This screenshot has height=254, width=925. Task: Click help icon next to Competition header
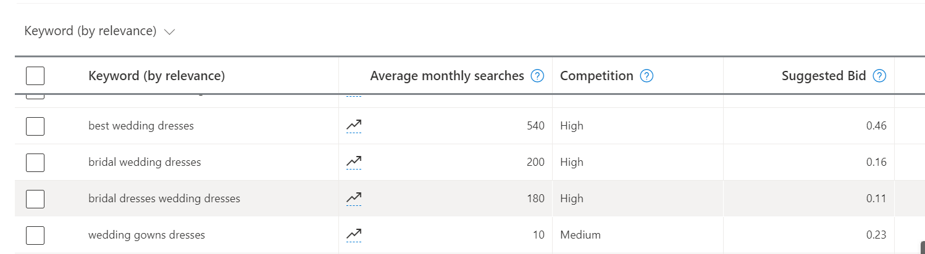pos(647,76)
